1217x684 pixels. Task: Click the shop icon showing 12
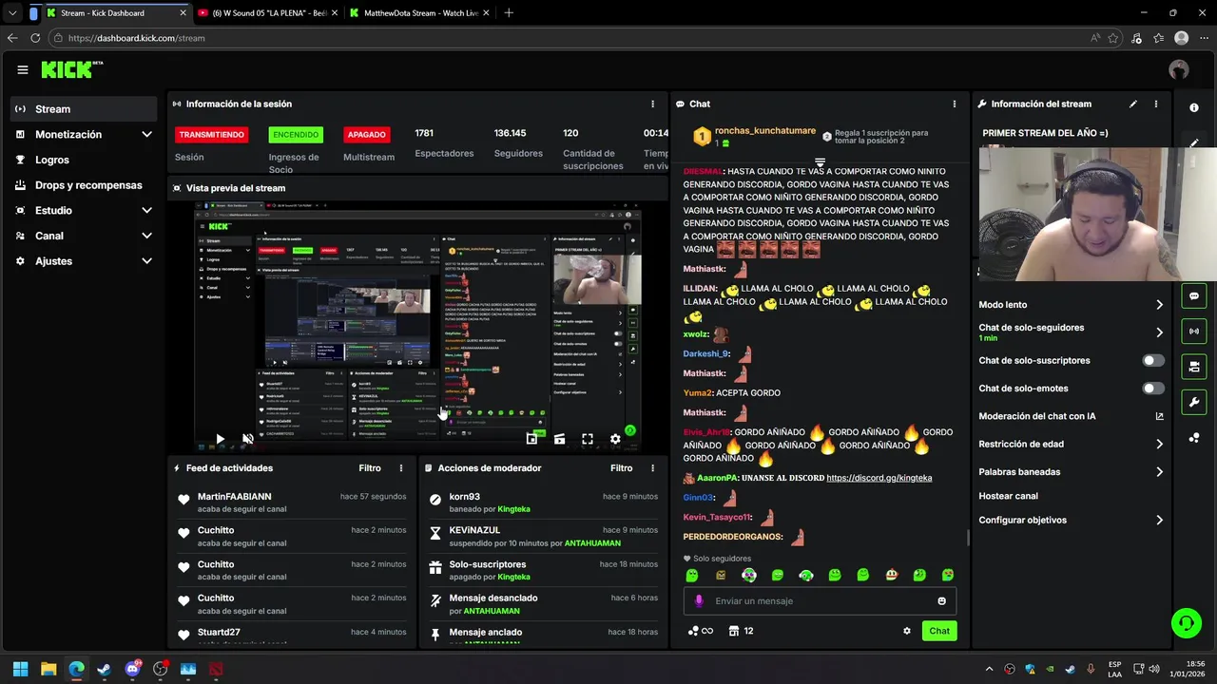point(741,631)
